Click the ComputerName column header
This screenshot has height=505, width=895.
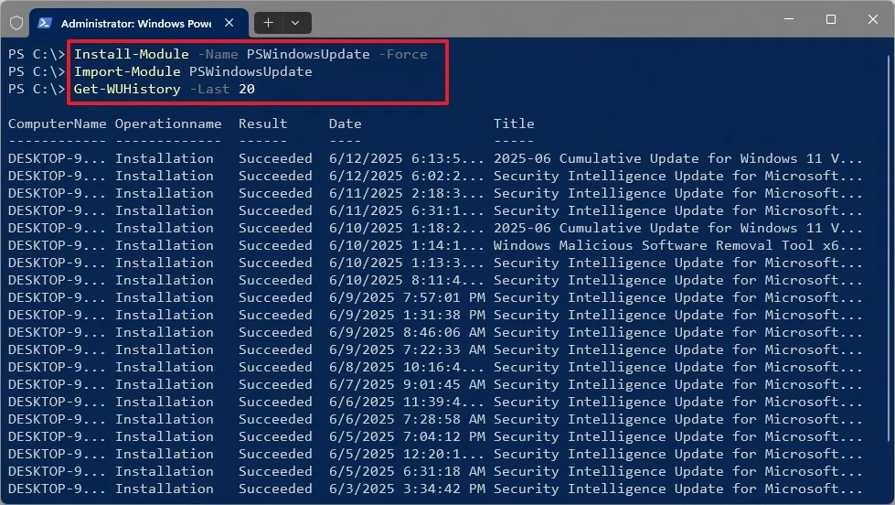click(57, 124)
